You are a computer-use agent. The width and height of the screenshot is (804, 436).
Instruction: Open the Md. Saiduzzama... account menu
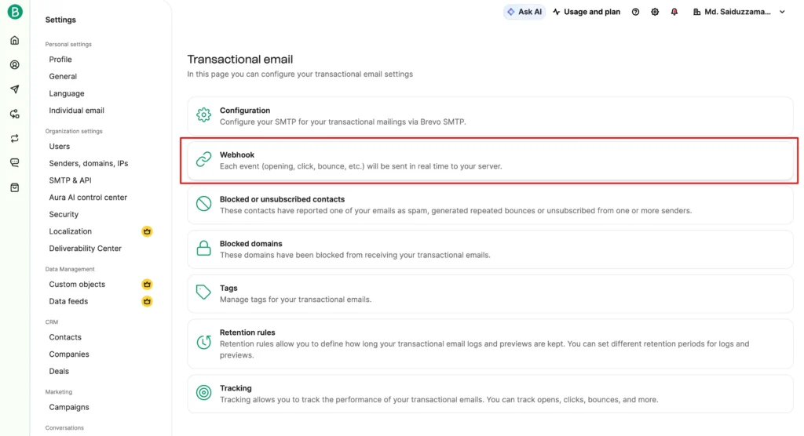(x=739, y=12)
